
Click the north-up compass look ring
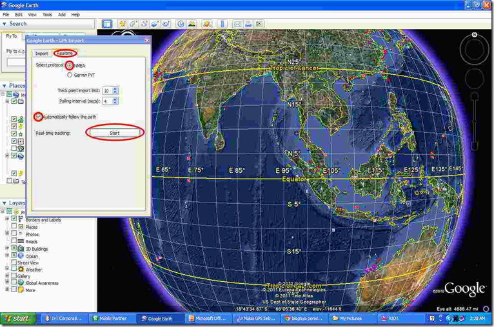click(474, 49)
